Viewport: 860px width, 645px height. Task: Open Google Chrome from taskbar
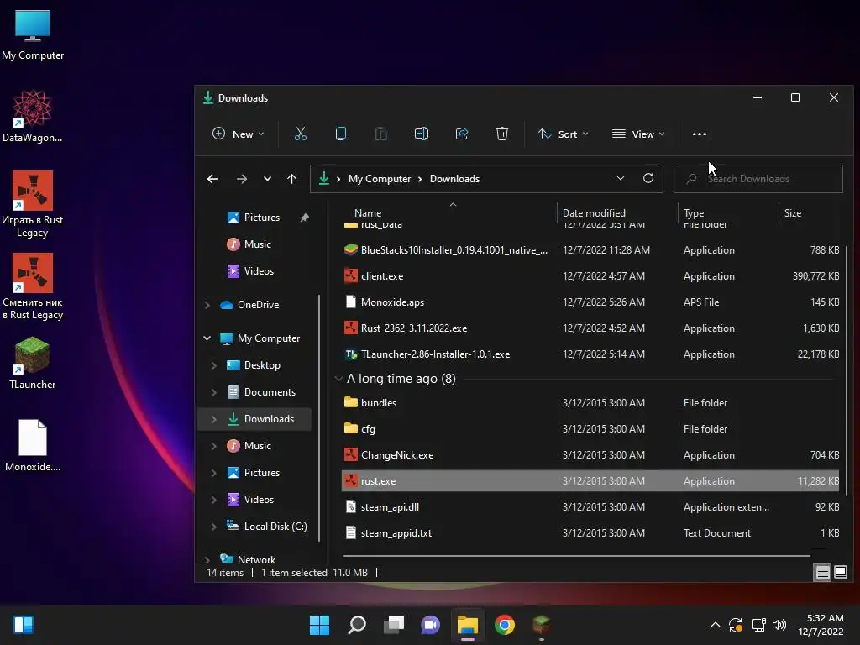(505, 625)
